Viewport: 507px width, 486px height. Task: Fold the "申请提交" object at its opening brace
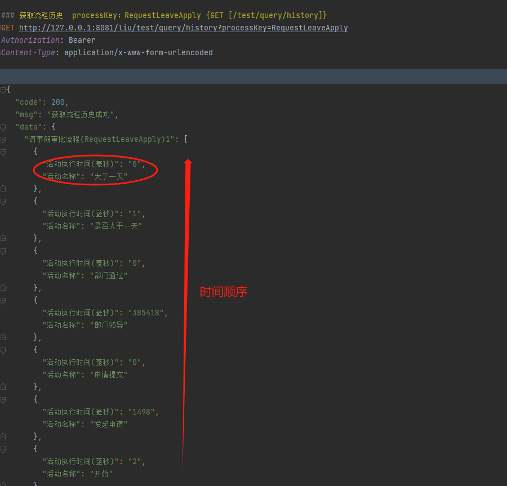[x=3, y=350]
